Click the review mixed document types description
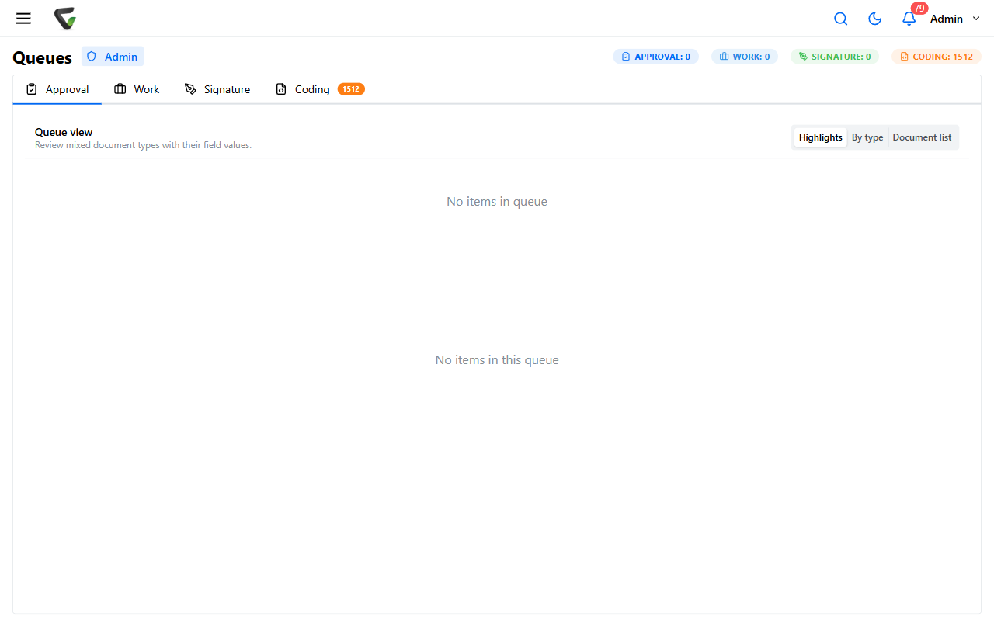This screenshot has width=994, height=621. [x=143, y=145]
